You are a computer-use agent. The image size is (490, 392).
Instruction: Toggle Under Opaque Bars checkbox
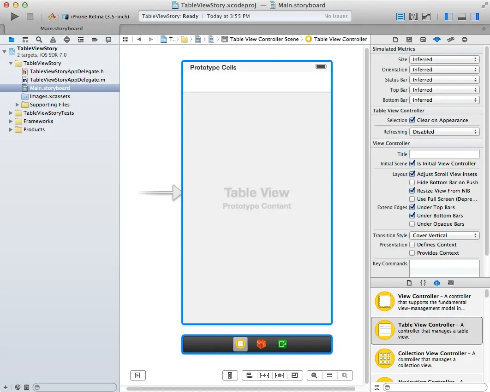click(x=412, y=224)
